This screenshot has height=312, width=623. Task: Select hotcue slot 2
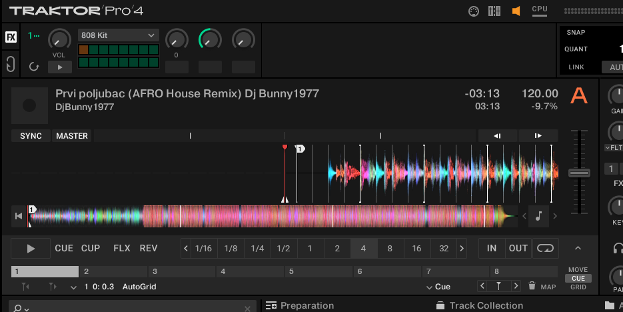coord(114,271)
